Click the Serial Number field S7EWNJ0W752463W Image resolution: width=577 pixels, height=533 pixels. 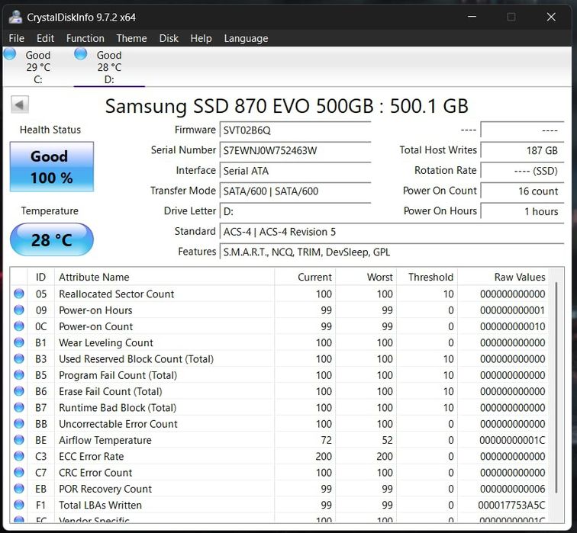click(x=295, y=150)
